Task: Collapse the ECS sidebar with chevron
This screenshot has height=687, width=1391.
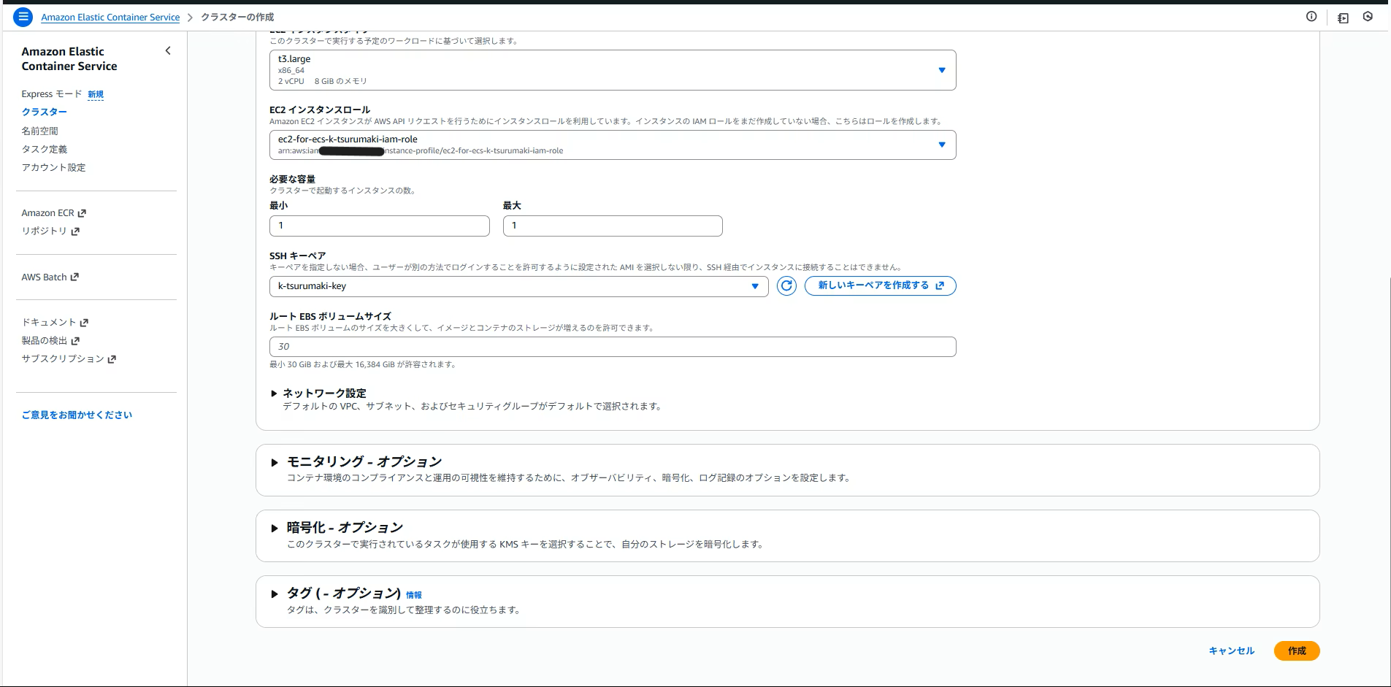Action: click(x=168, y=51)
